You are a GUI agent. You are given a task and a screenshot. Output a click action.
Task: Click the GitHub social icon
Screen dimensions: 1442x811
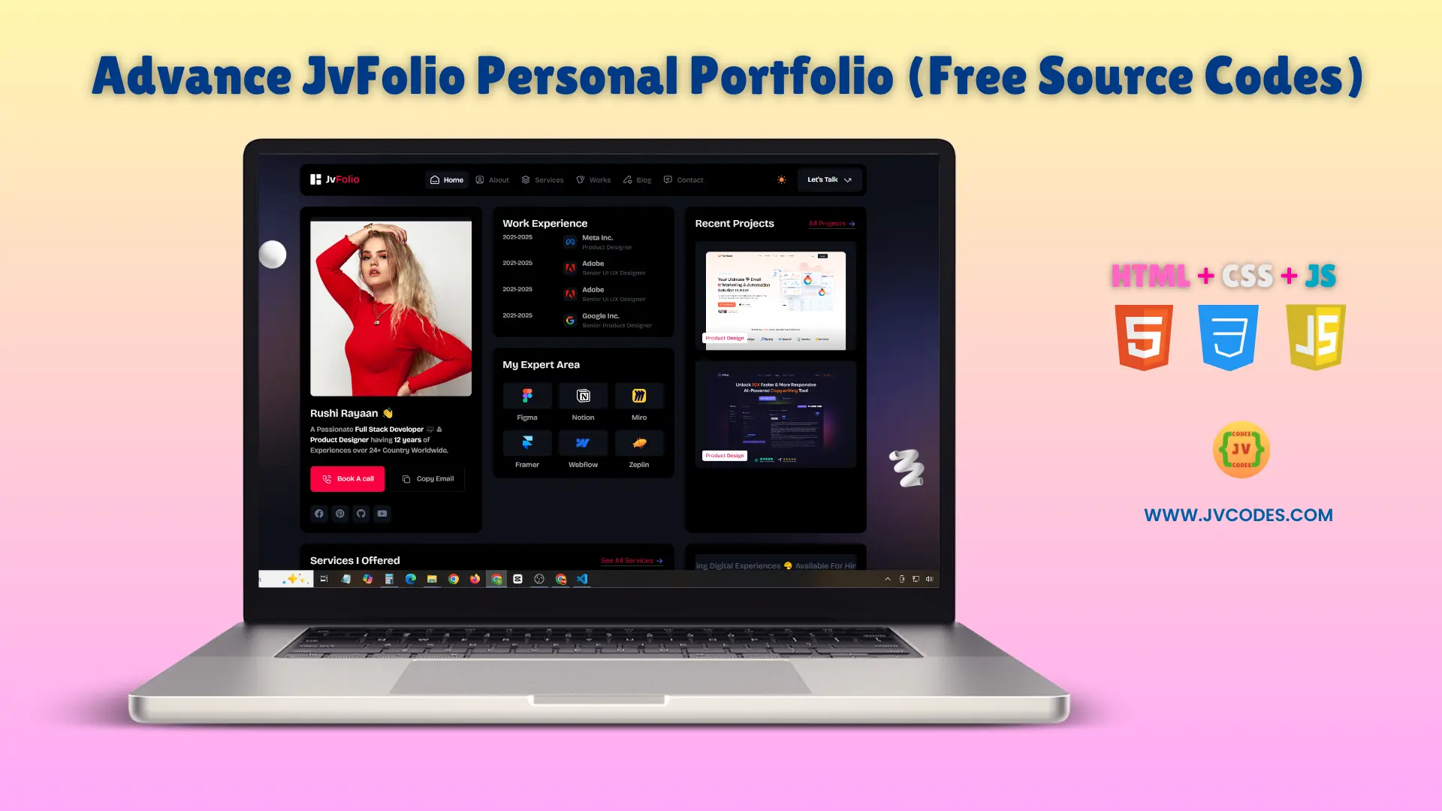coord(361,513)
